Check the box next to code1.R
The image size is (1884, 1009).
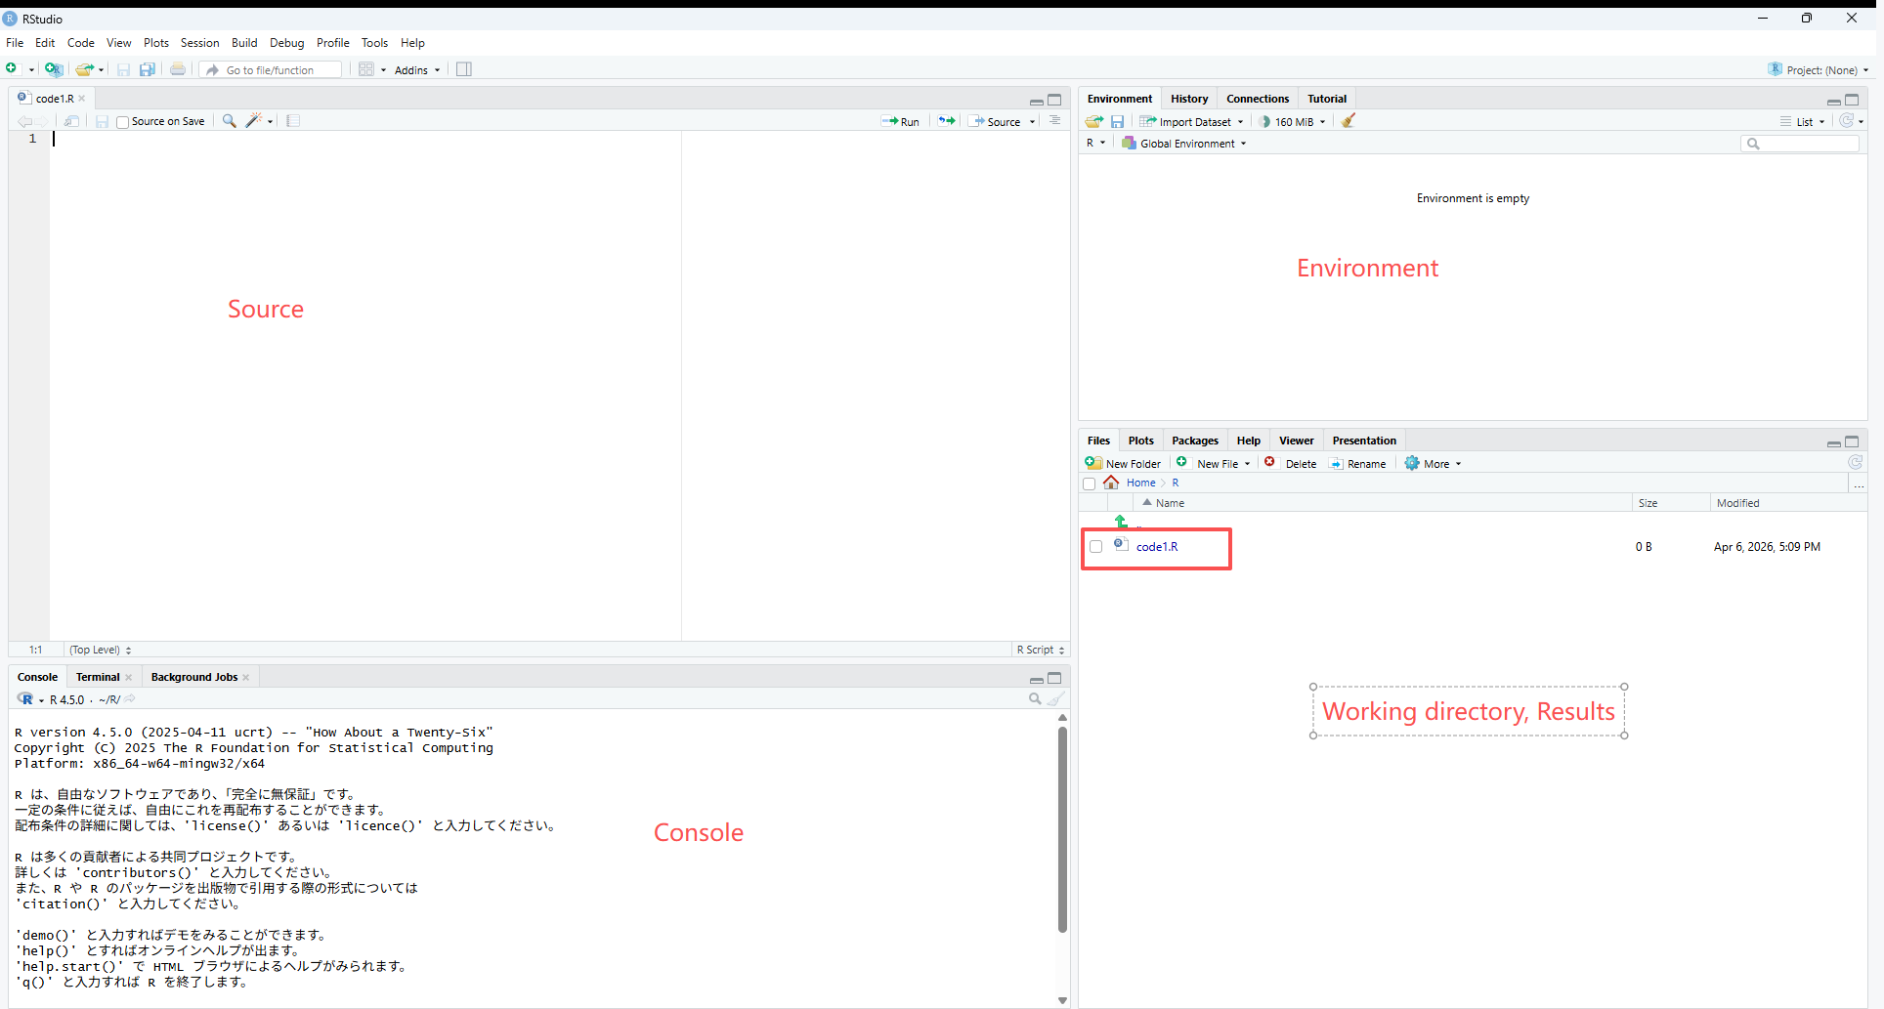click(1095, 547)
